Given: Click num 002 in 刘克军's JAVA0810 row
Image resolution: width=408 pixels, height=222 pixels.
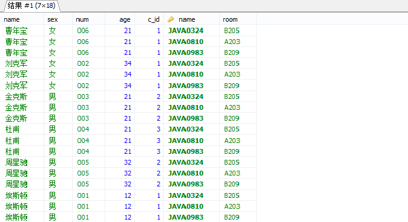Looking at the screenshot, I should (x=83, y=74).
